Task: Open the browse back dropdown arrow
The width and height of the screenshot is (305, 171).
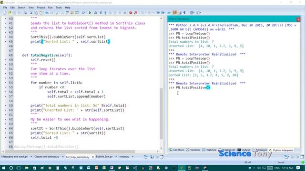Action: tap(146, 13)
